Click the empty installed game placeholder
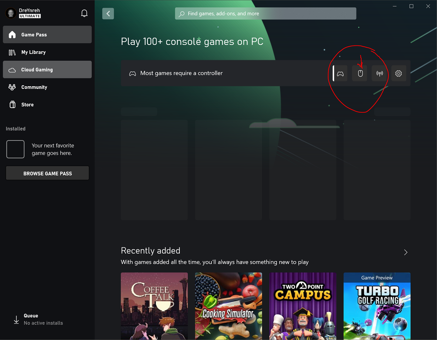This screenshot has height=340, width=437. click(15, 149)
